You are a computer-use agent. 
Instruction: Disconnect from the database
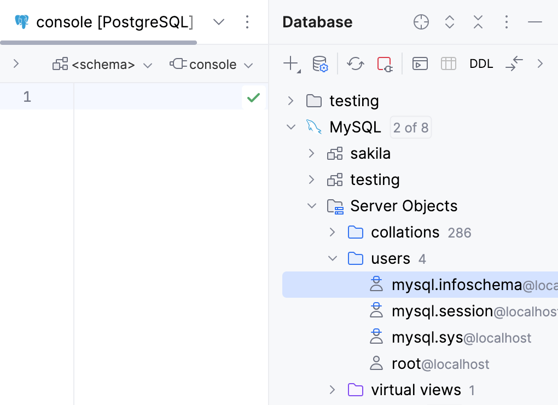(x=385, y=63)
